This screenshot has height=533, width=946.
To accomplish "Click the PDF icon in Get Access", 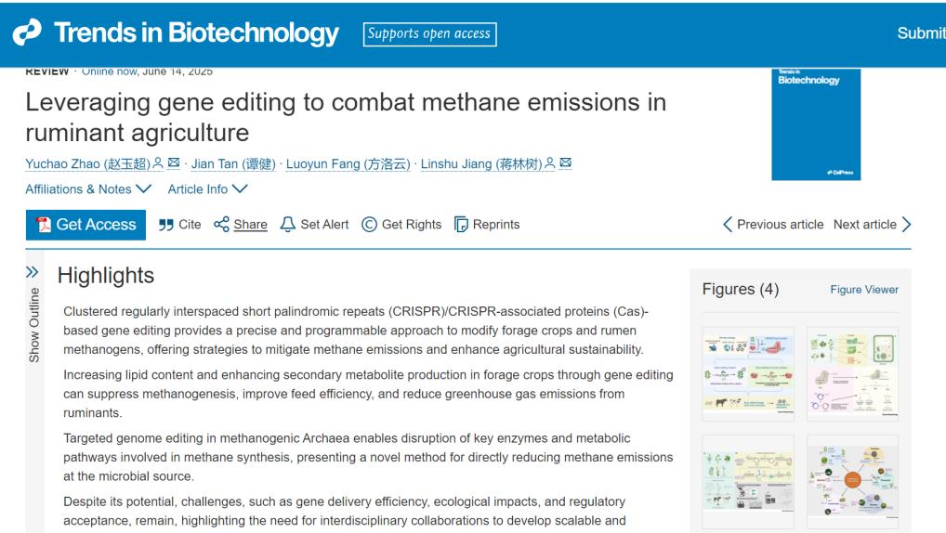I will click(x=42, y=225).
